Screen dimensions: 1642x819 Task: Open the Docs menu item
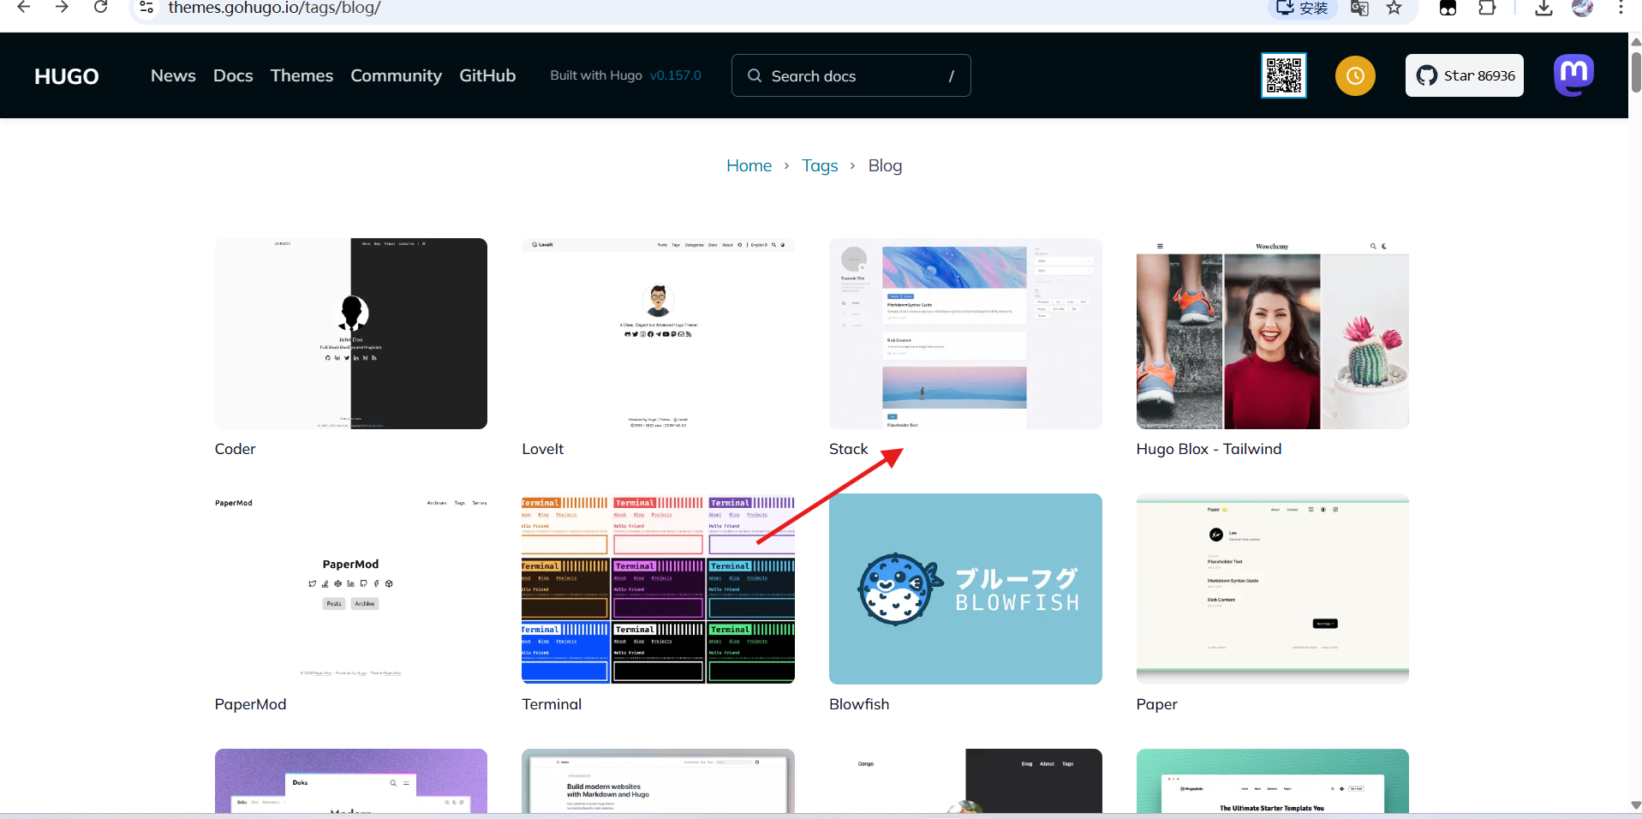[233, 75]
